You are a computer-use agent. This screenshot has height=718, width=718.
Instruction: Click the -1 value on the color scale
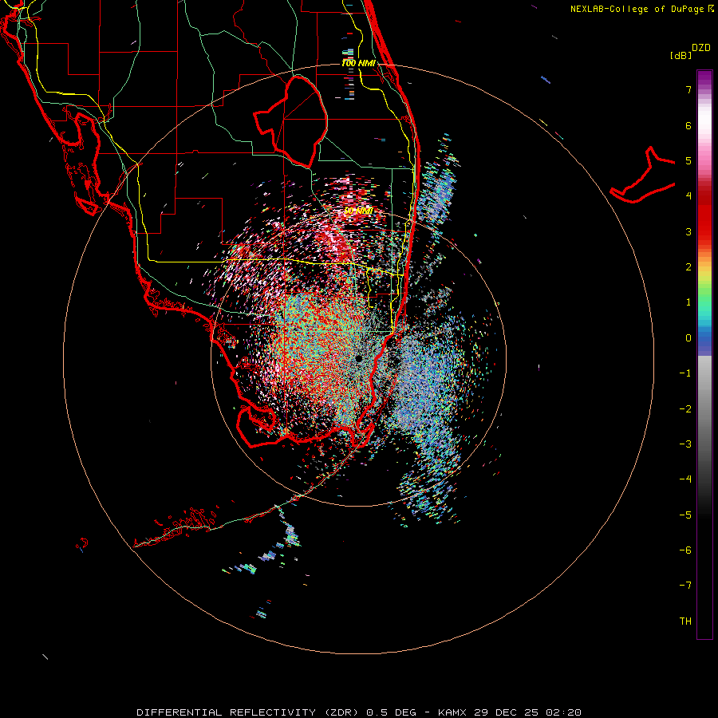[685, 373]
